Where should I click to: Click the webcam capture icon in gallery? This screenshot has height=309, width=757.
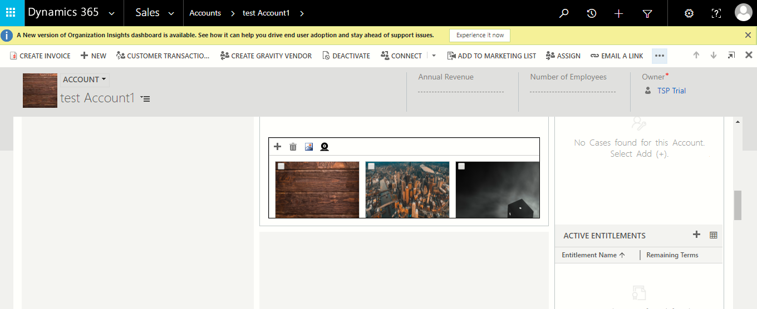[325, 147]
